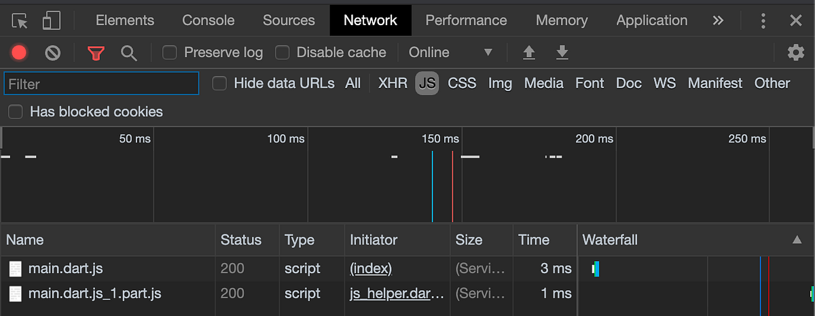Switch to the Console tab

209,20
